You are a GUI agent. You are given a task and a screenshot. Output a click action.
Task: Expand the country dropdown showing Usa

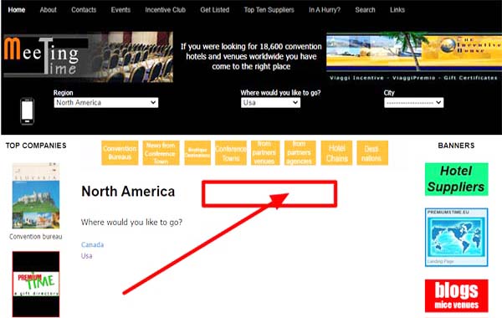click(270, 102)
